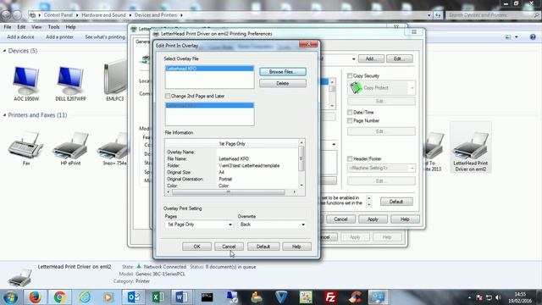Click the Add button in Printing Preferences
This screenshot has height=305, width=542.
click(371, 58)
